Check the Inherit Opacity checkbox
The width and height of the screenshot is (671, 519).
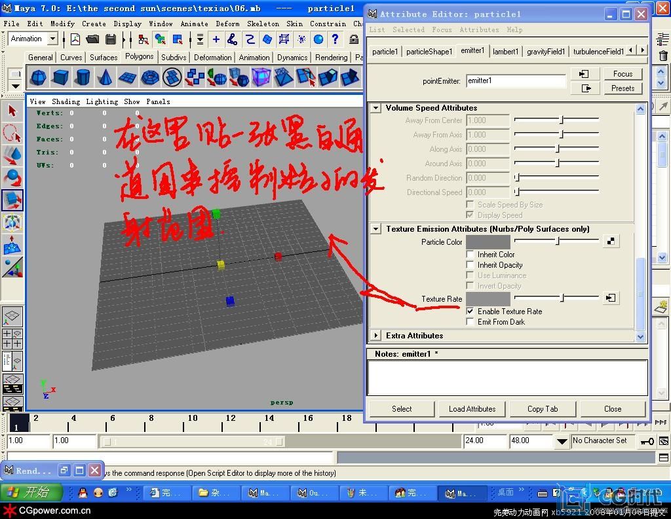click(x=470, y=265)
